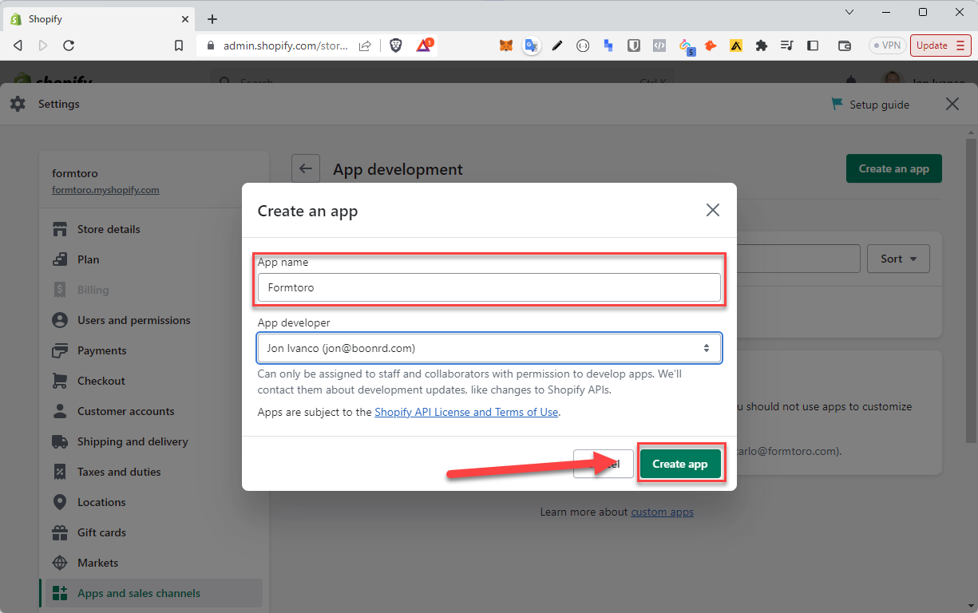Image resolution: width=978 pixels, height=613 pixels.
Task: Click the Payments card icon
Action: click(60, 350)
